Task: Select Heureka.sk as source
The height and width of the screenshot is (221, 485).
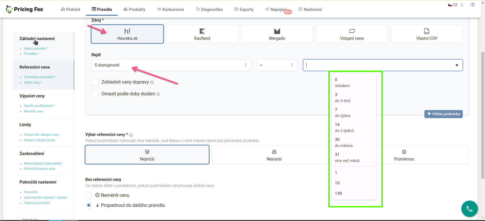Action: click(x=127, y=34)
